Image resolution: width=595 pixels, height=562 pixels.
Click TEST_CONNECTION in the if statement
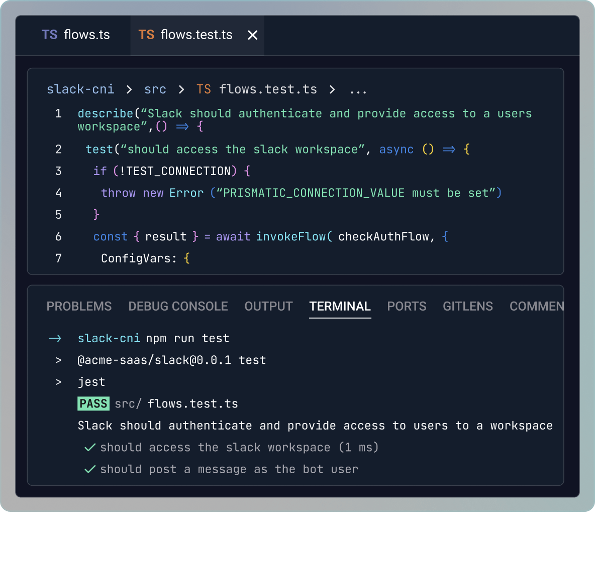[x=179, y=171]
